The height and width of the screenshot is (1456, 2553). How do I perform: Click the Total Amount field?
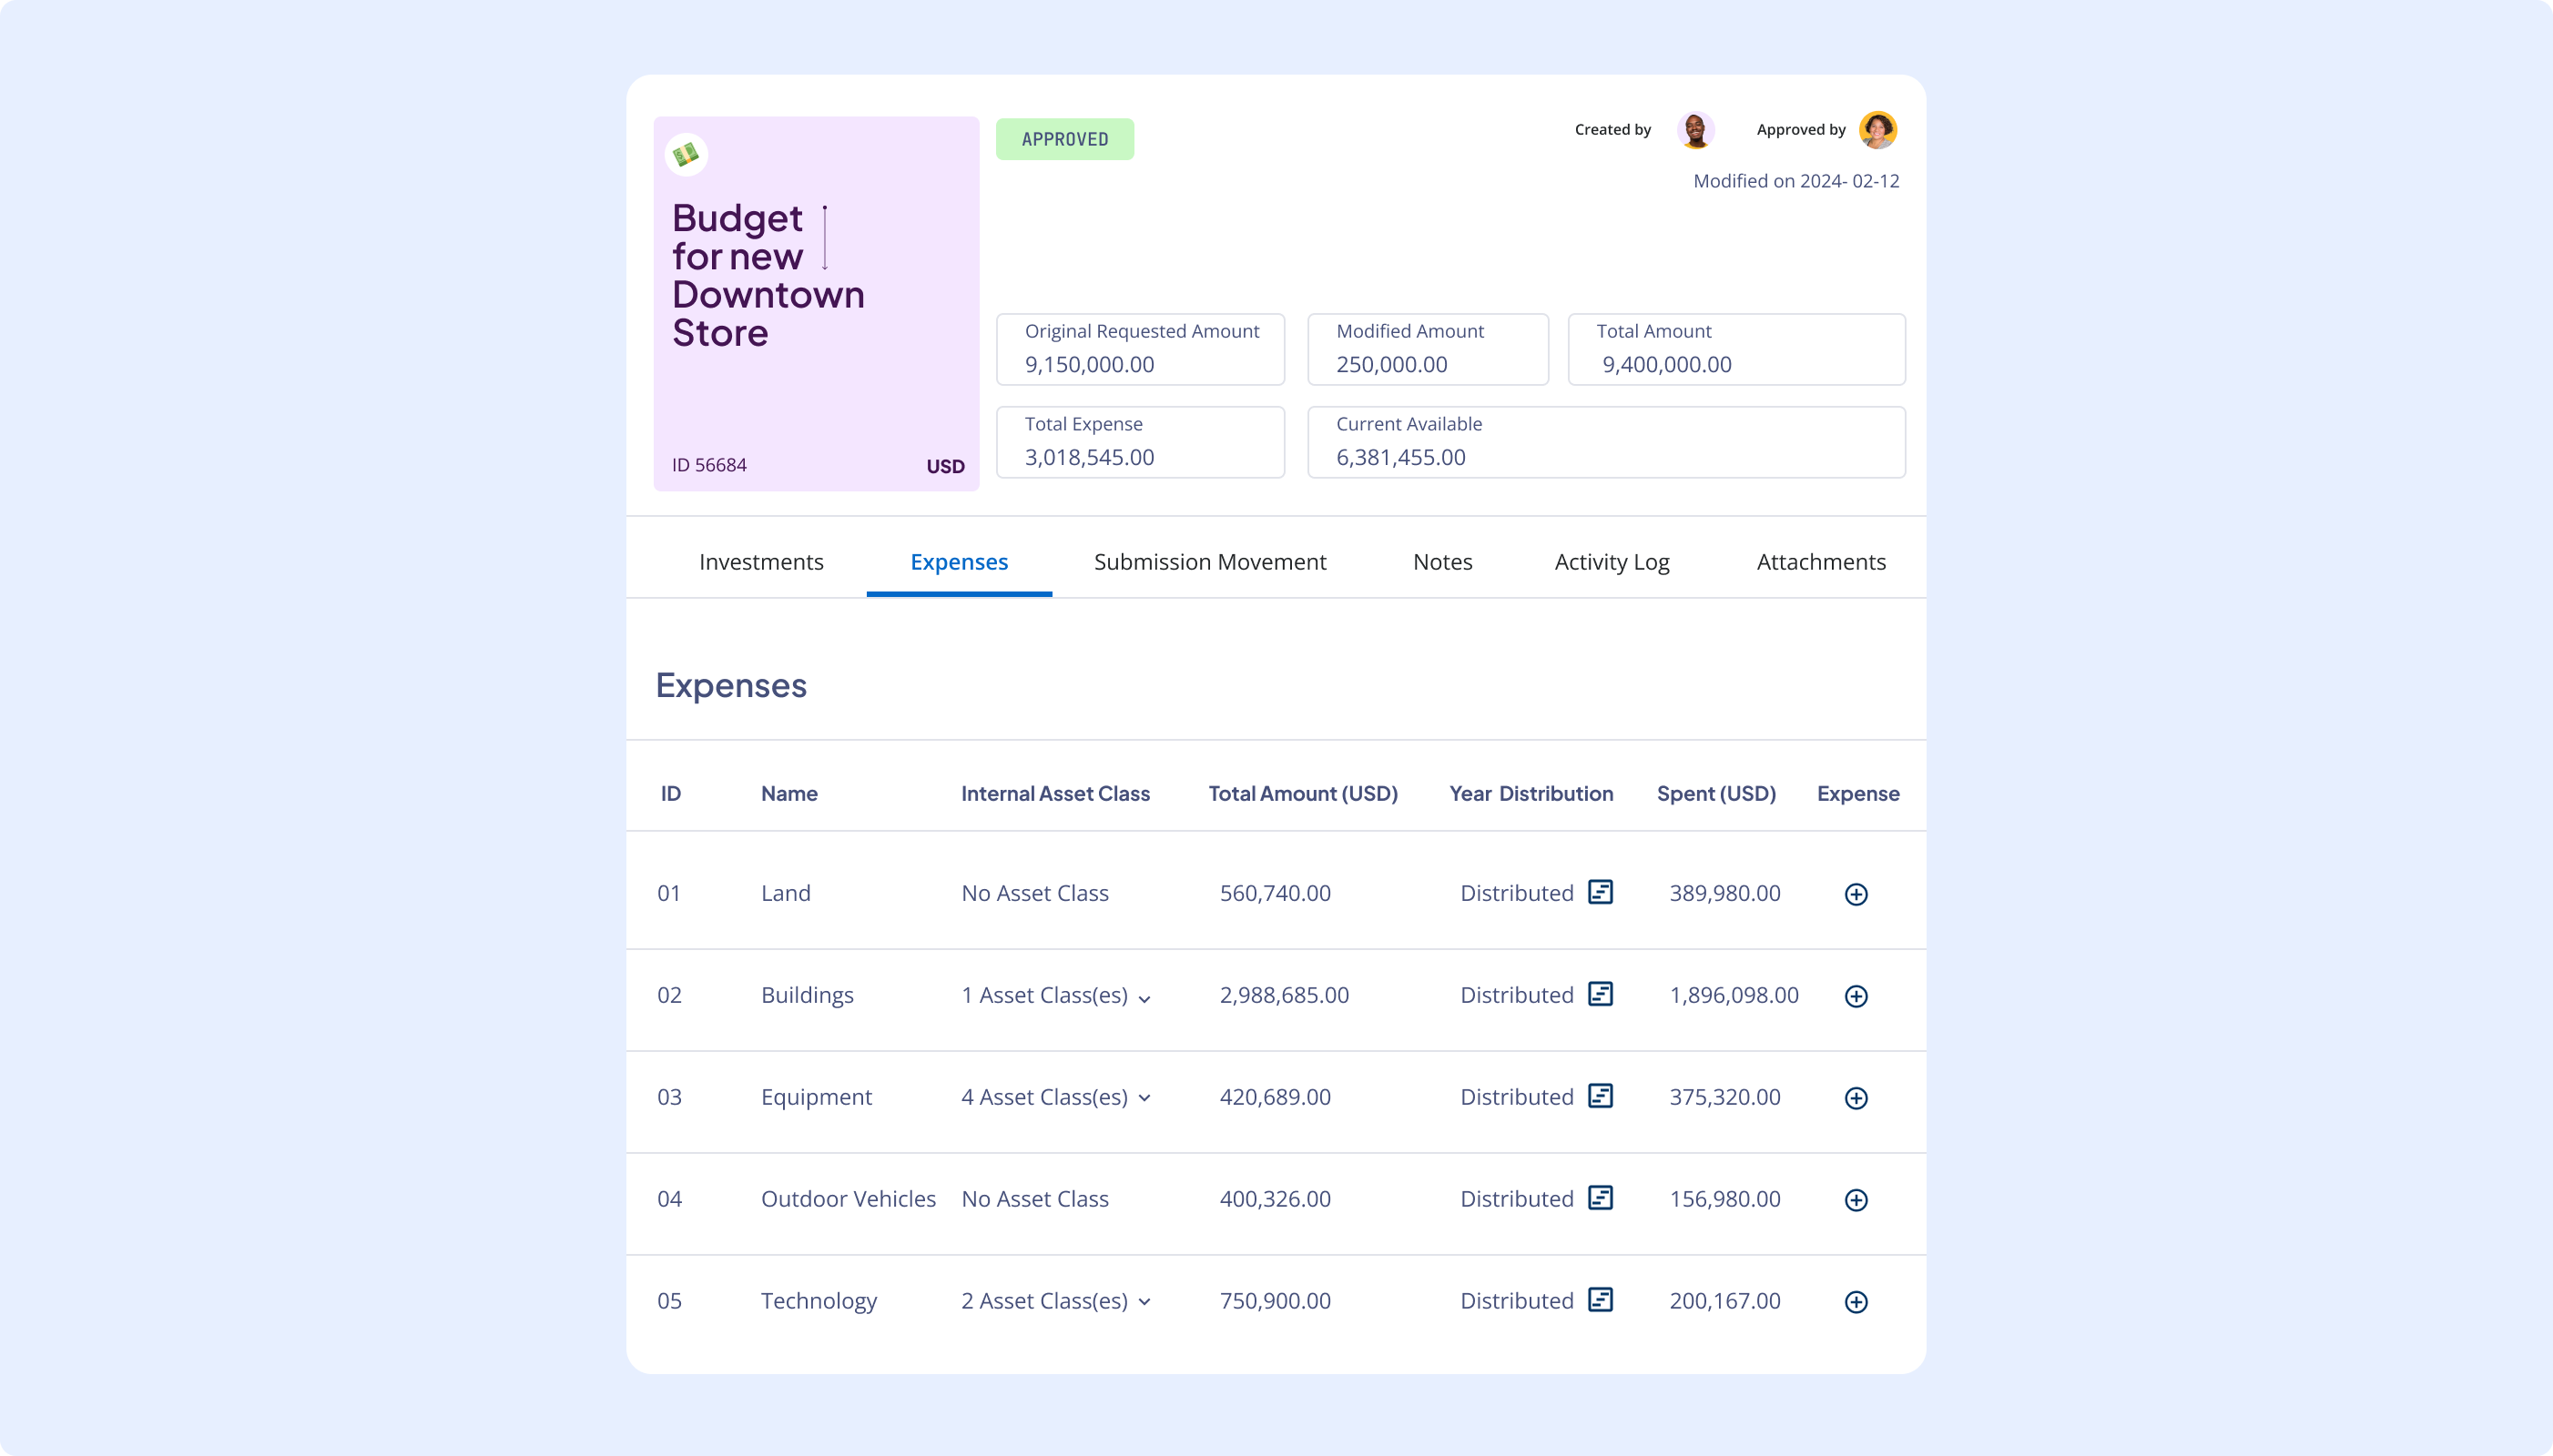pyautogui.click(x=1736, y=349)
